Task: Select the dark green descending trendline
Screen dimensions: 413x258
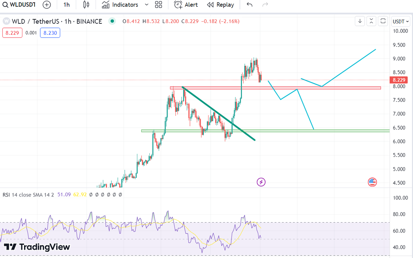Action: click(219, 114)
